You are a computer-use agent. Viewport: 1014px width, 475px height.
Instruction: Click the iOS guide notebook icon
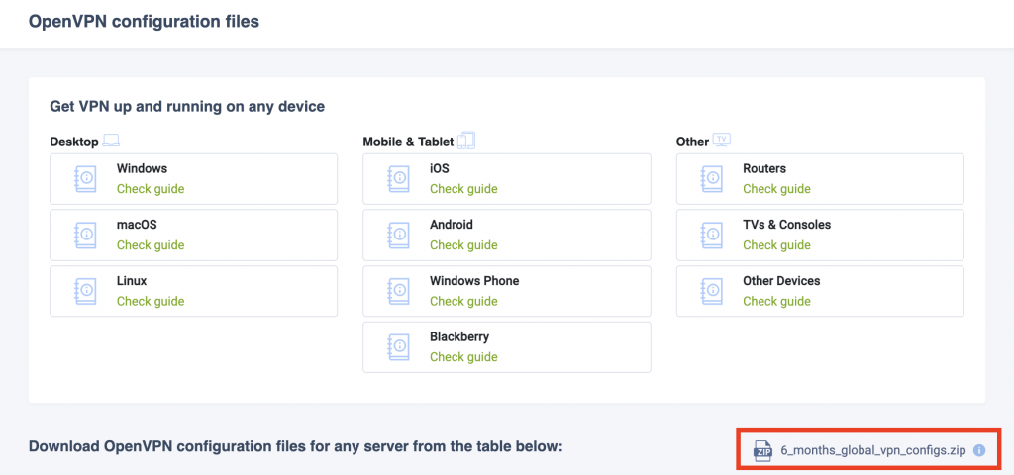(x=398, y=178)
